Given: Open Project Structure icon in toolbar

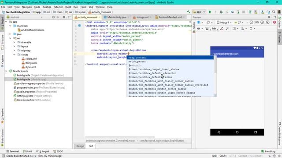Looking at the screenshot, I should 268,12.
